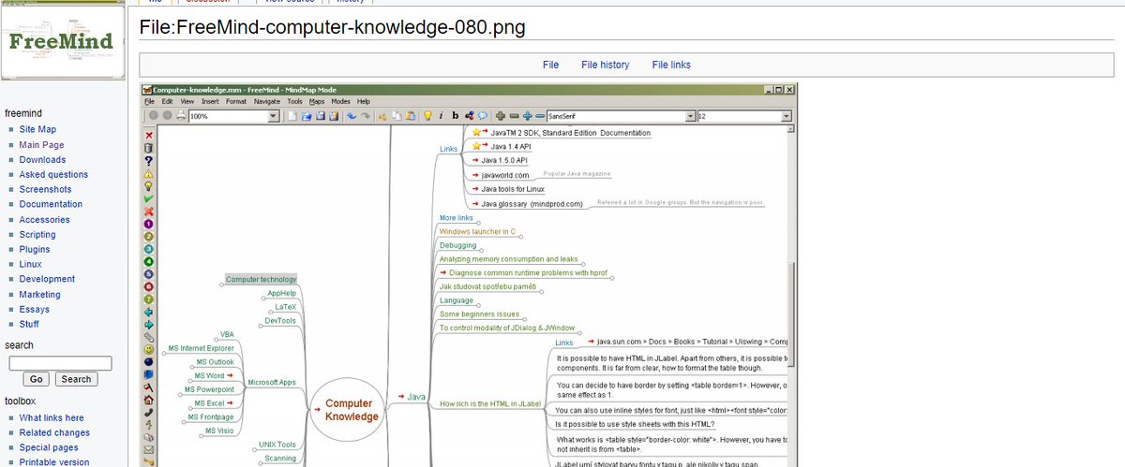Open the Navigate menu

tap(267, 101)
